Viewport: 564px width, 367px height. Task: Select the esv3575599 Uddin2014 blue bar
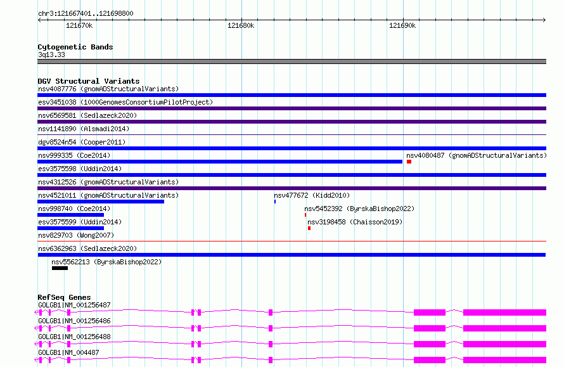point(70,228)
